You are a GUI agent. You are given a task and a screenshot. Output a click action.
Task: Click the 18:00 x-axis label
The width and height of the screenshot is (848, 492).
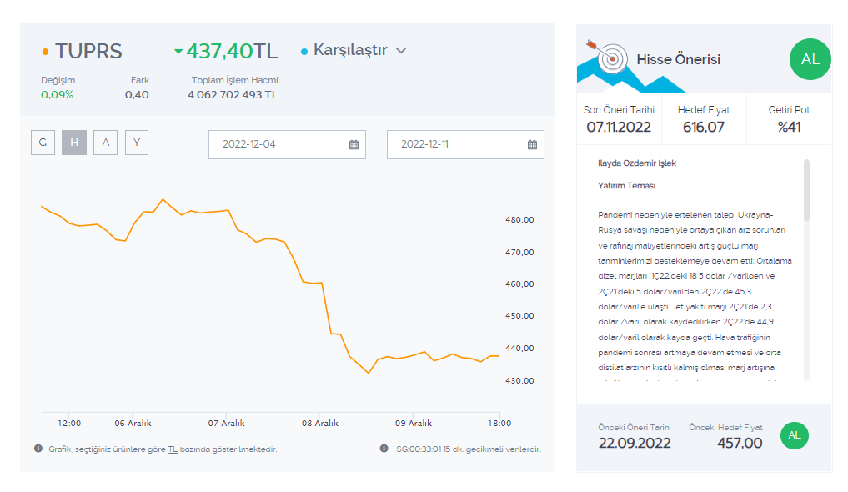[x=499, y=424]
